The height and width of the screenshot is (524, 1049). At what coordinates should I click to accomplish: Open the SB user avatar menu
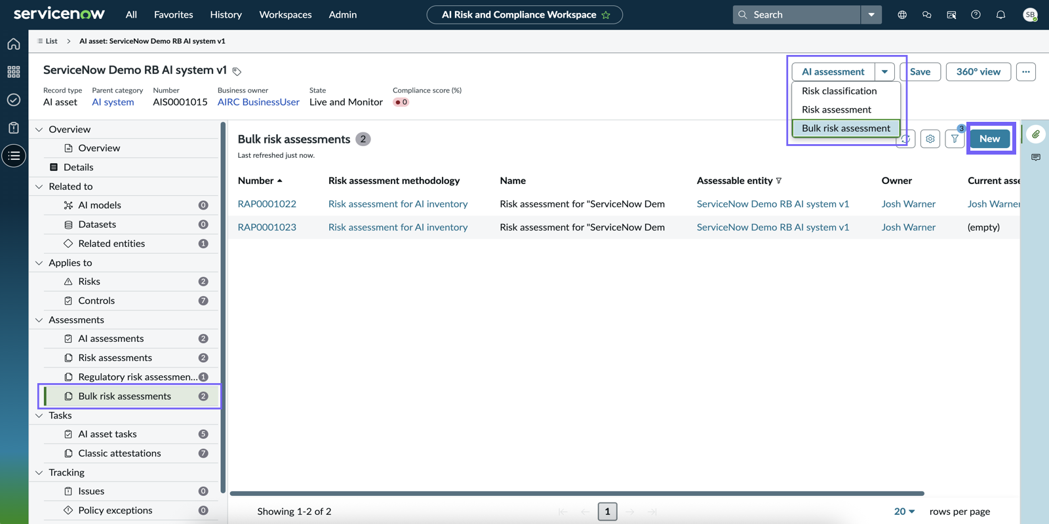pos(1030,14)
